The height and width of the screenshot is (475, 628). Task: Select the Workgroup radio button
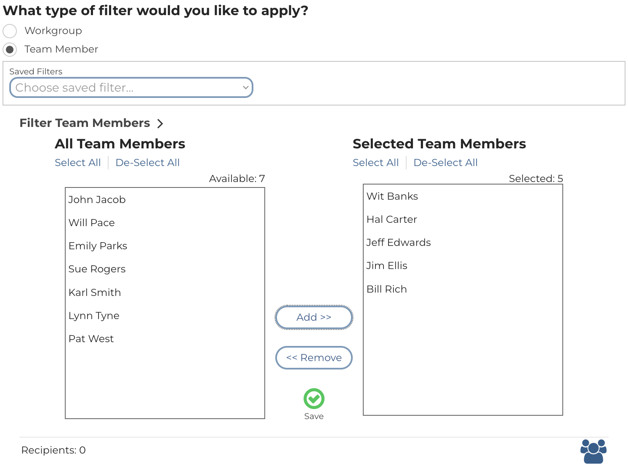click(10, 31)
